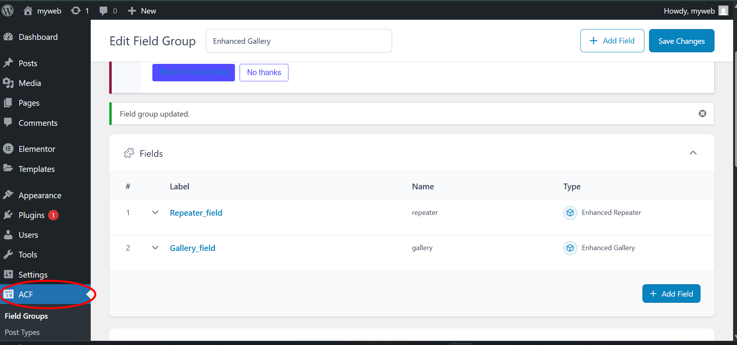Open Field Groups submenu
737x345 pixels.
click(x=26, y=316)
